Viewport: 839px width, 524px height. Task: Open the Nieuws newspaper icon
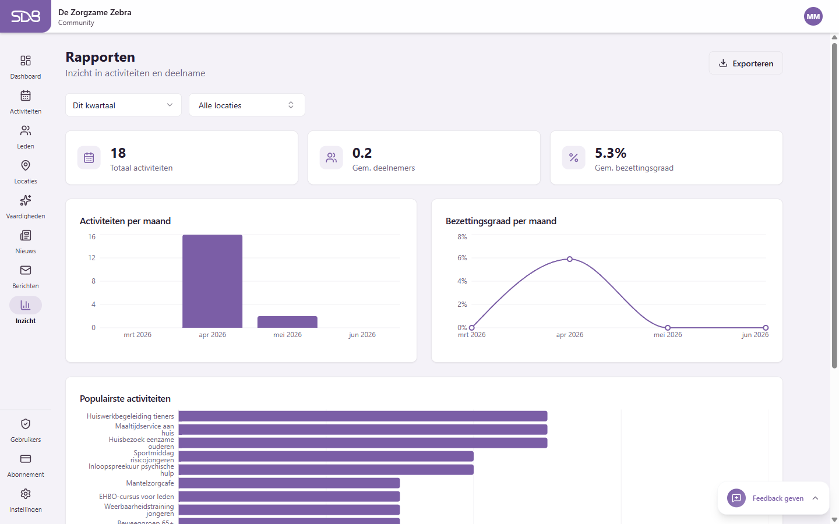[x=26, y=236]
